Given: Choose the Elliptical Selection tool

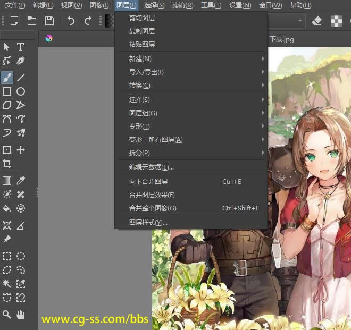Looking at the screenshot, I should [21, 256].
